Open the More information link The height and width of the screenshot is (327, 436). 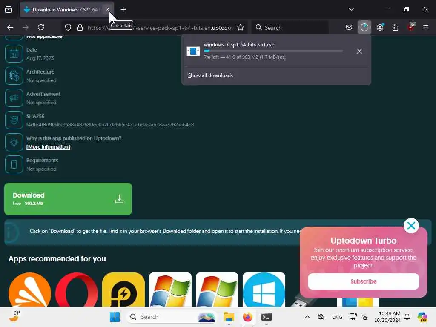pyautogui.click(x=48, y=147)
